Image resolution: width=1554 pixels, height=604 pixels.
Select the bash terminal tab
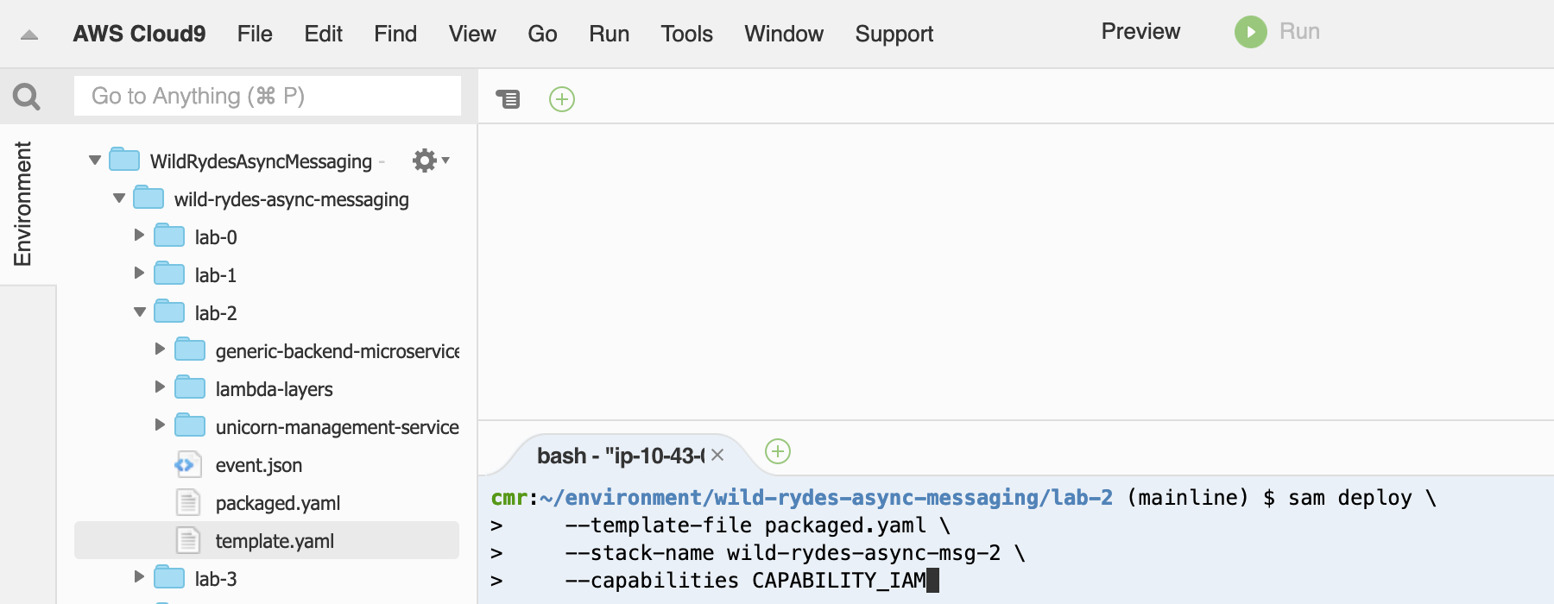pos(621,456)
